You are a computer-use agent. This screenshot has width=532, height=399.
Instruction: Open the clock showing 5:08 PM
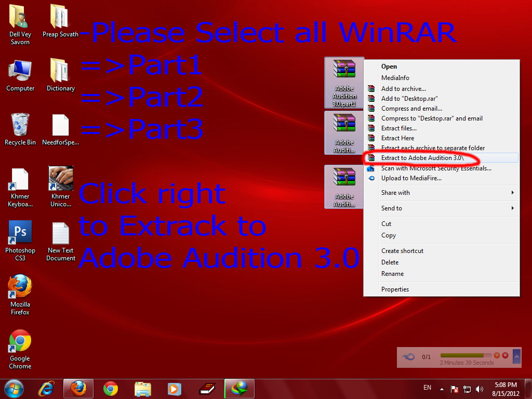coord(506,389)
